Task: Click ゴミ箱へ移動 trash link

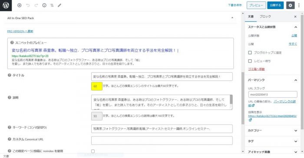Action: tap(256, 69)
